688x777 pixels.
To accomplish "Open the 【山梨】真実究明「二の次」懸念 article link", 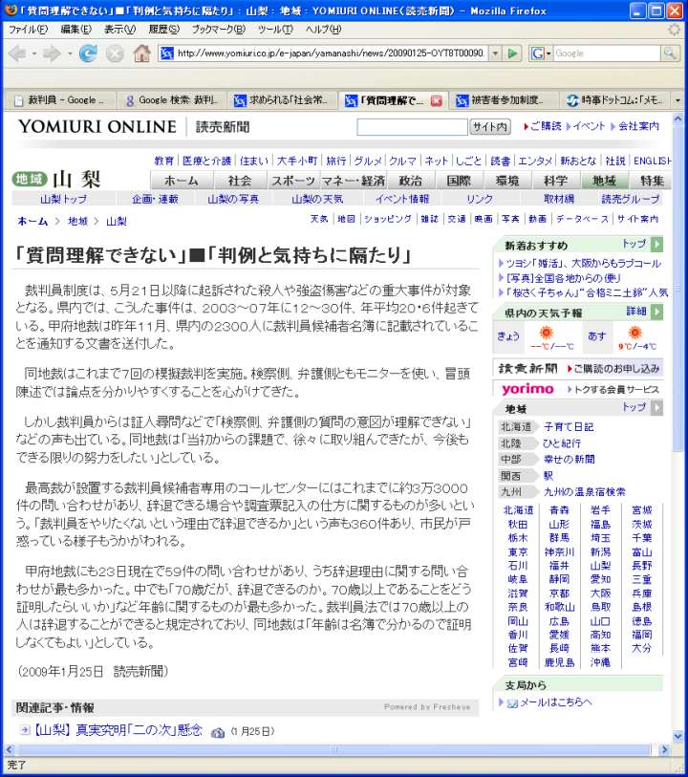I will [x=113, y=730].
